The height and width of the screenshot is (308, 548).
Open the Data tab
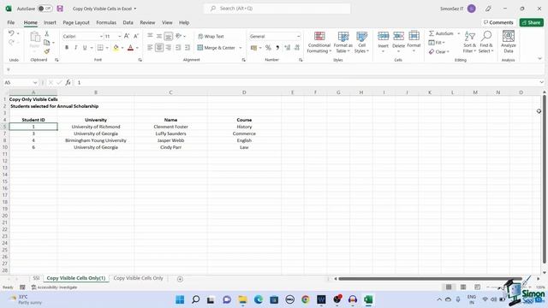click(128, 23)
